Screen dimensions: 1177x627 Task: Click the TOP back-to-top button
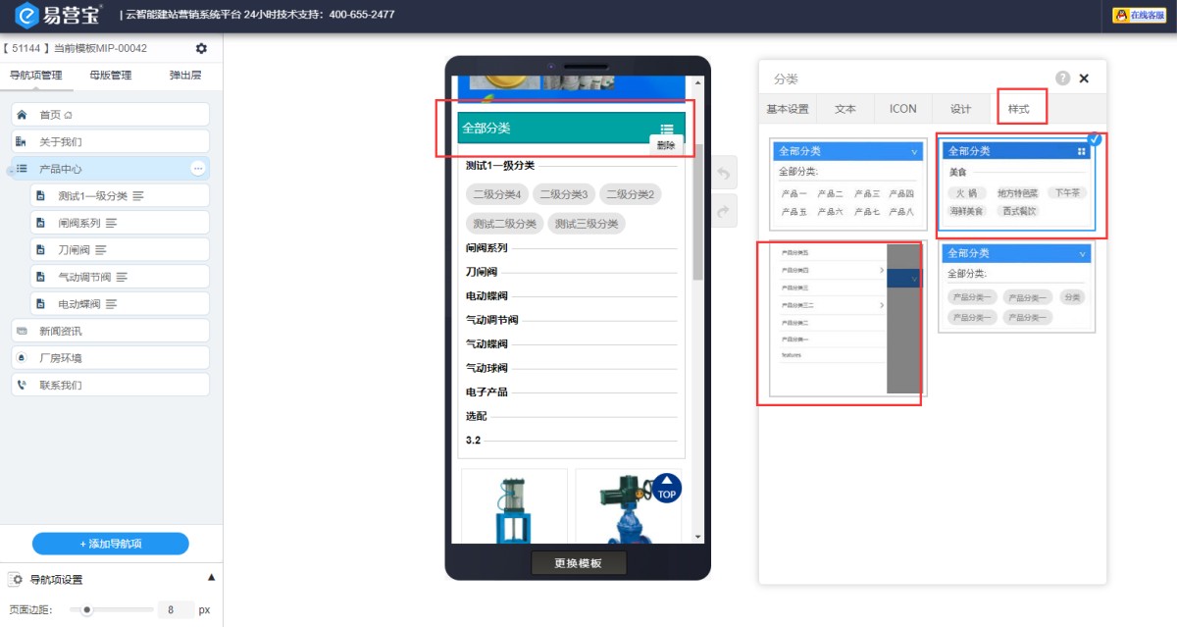(x=667, y=488)
